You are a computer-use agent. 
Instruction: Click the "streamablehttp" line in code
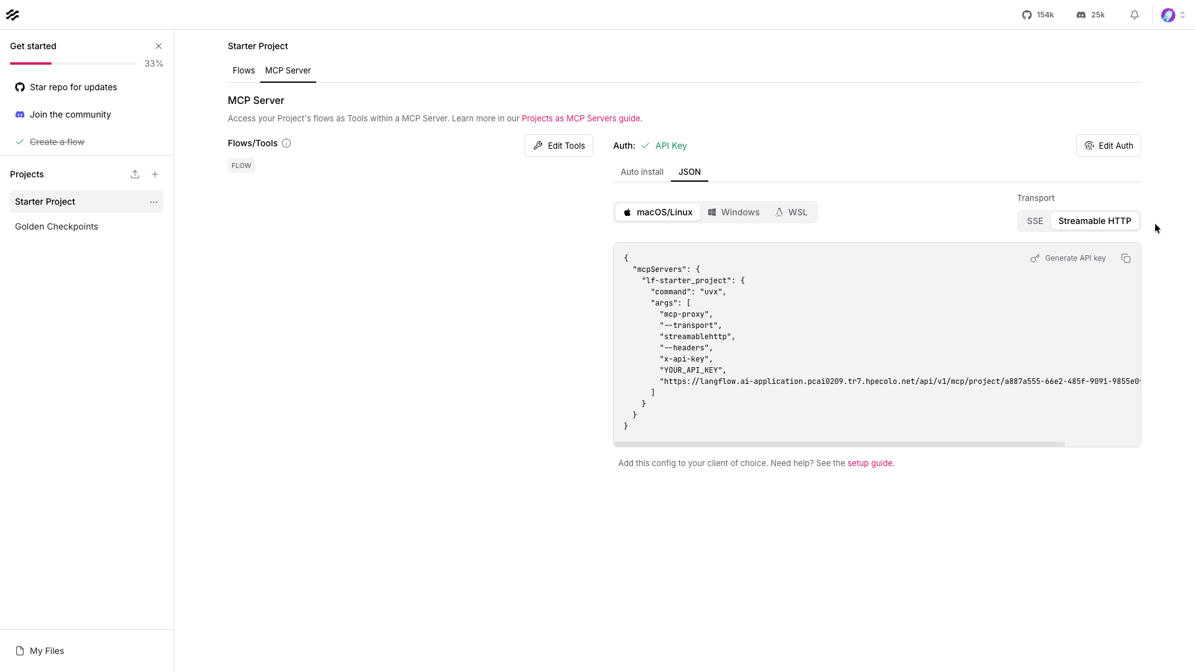(x=697, y=337)
